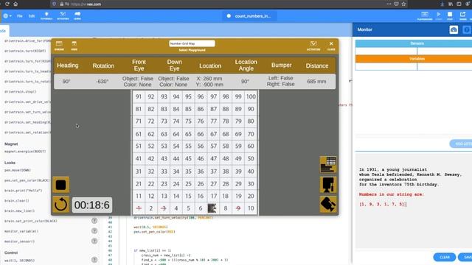
Task: Click the Rotation value -630°
Action: pos(102,82)
